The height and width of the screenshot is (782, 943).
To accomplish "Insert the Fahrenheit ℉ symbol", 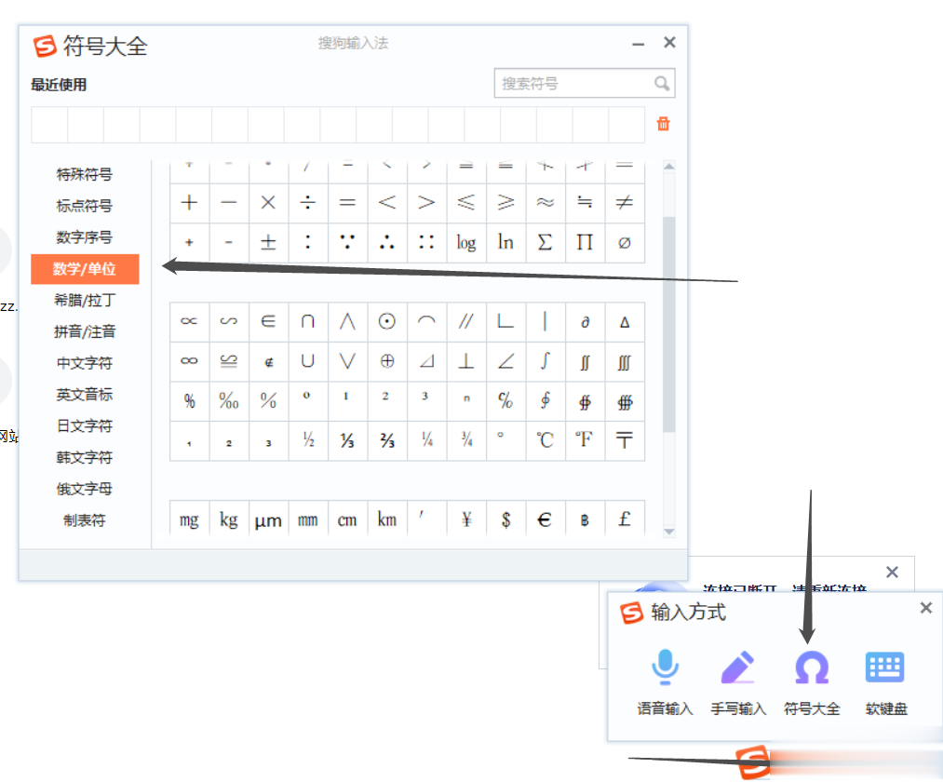I will pyautogui.click(x=585, y=440).
